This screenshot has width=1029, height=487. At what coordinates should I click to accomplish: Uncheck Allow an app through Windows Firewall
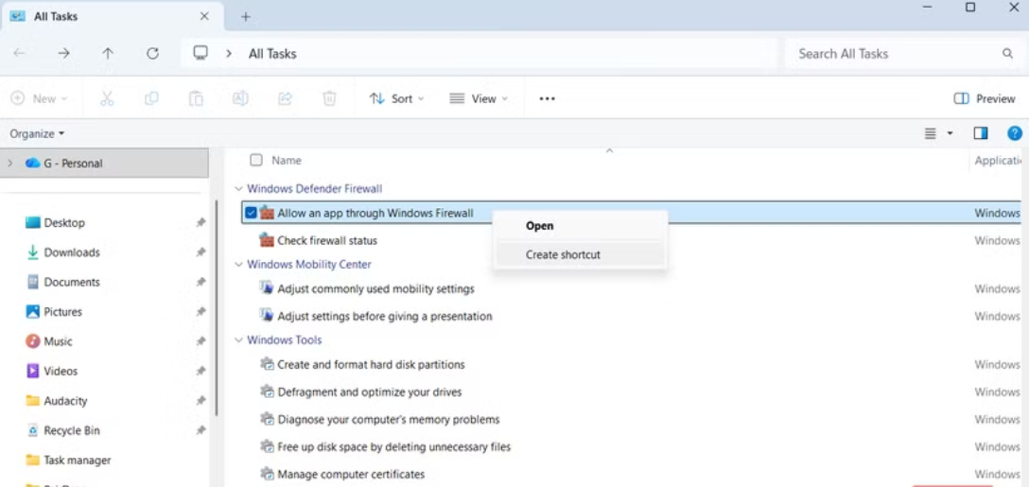click(x=251, y=213)
